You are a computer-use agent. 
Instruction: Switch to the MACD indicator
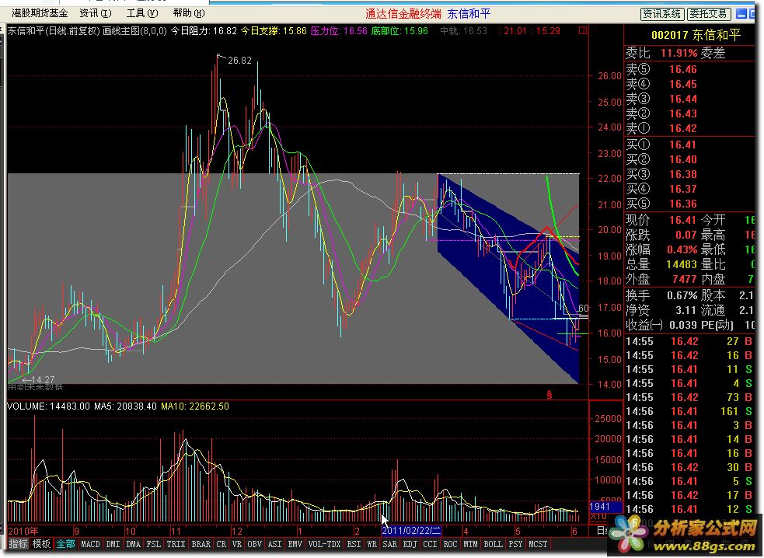click(90, 544)
